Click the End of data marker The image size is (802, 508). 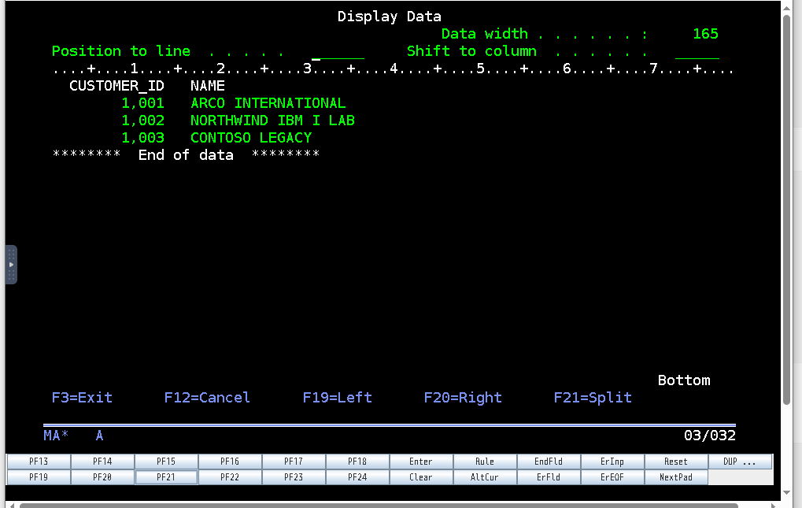[187, 155]
